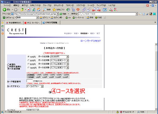Click the padlock security icon in status bar

118,112
